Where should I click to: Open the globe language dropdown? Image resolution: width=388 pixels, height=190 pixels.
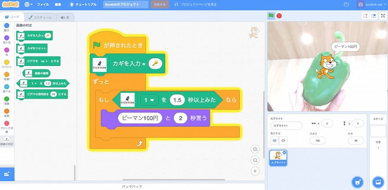(29, 4)
